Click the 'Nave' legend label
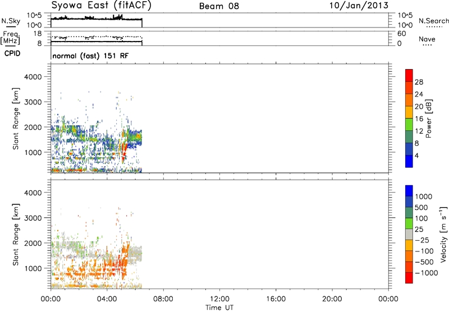This screenshot has height=311, width=449. coord(427,39)
